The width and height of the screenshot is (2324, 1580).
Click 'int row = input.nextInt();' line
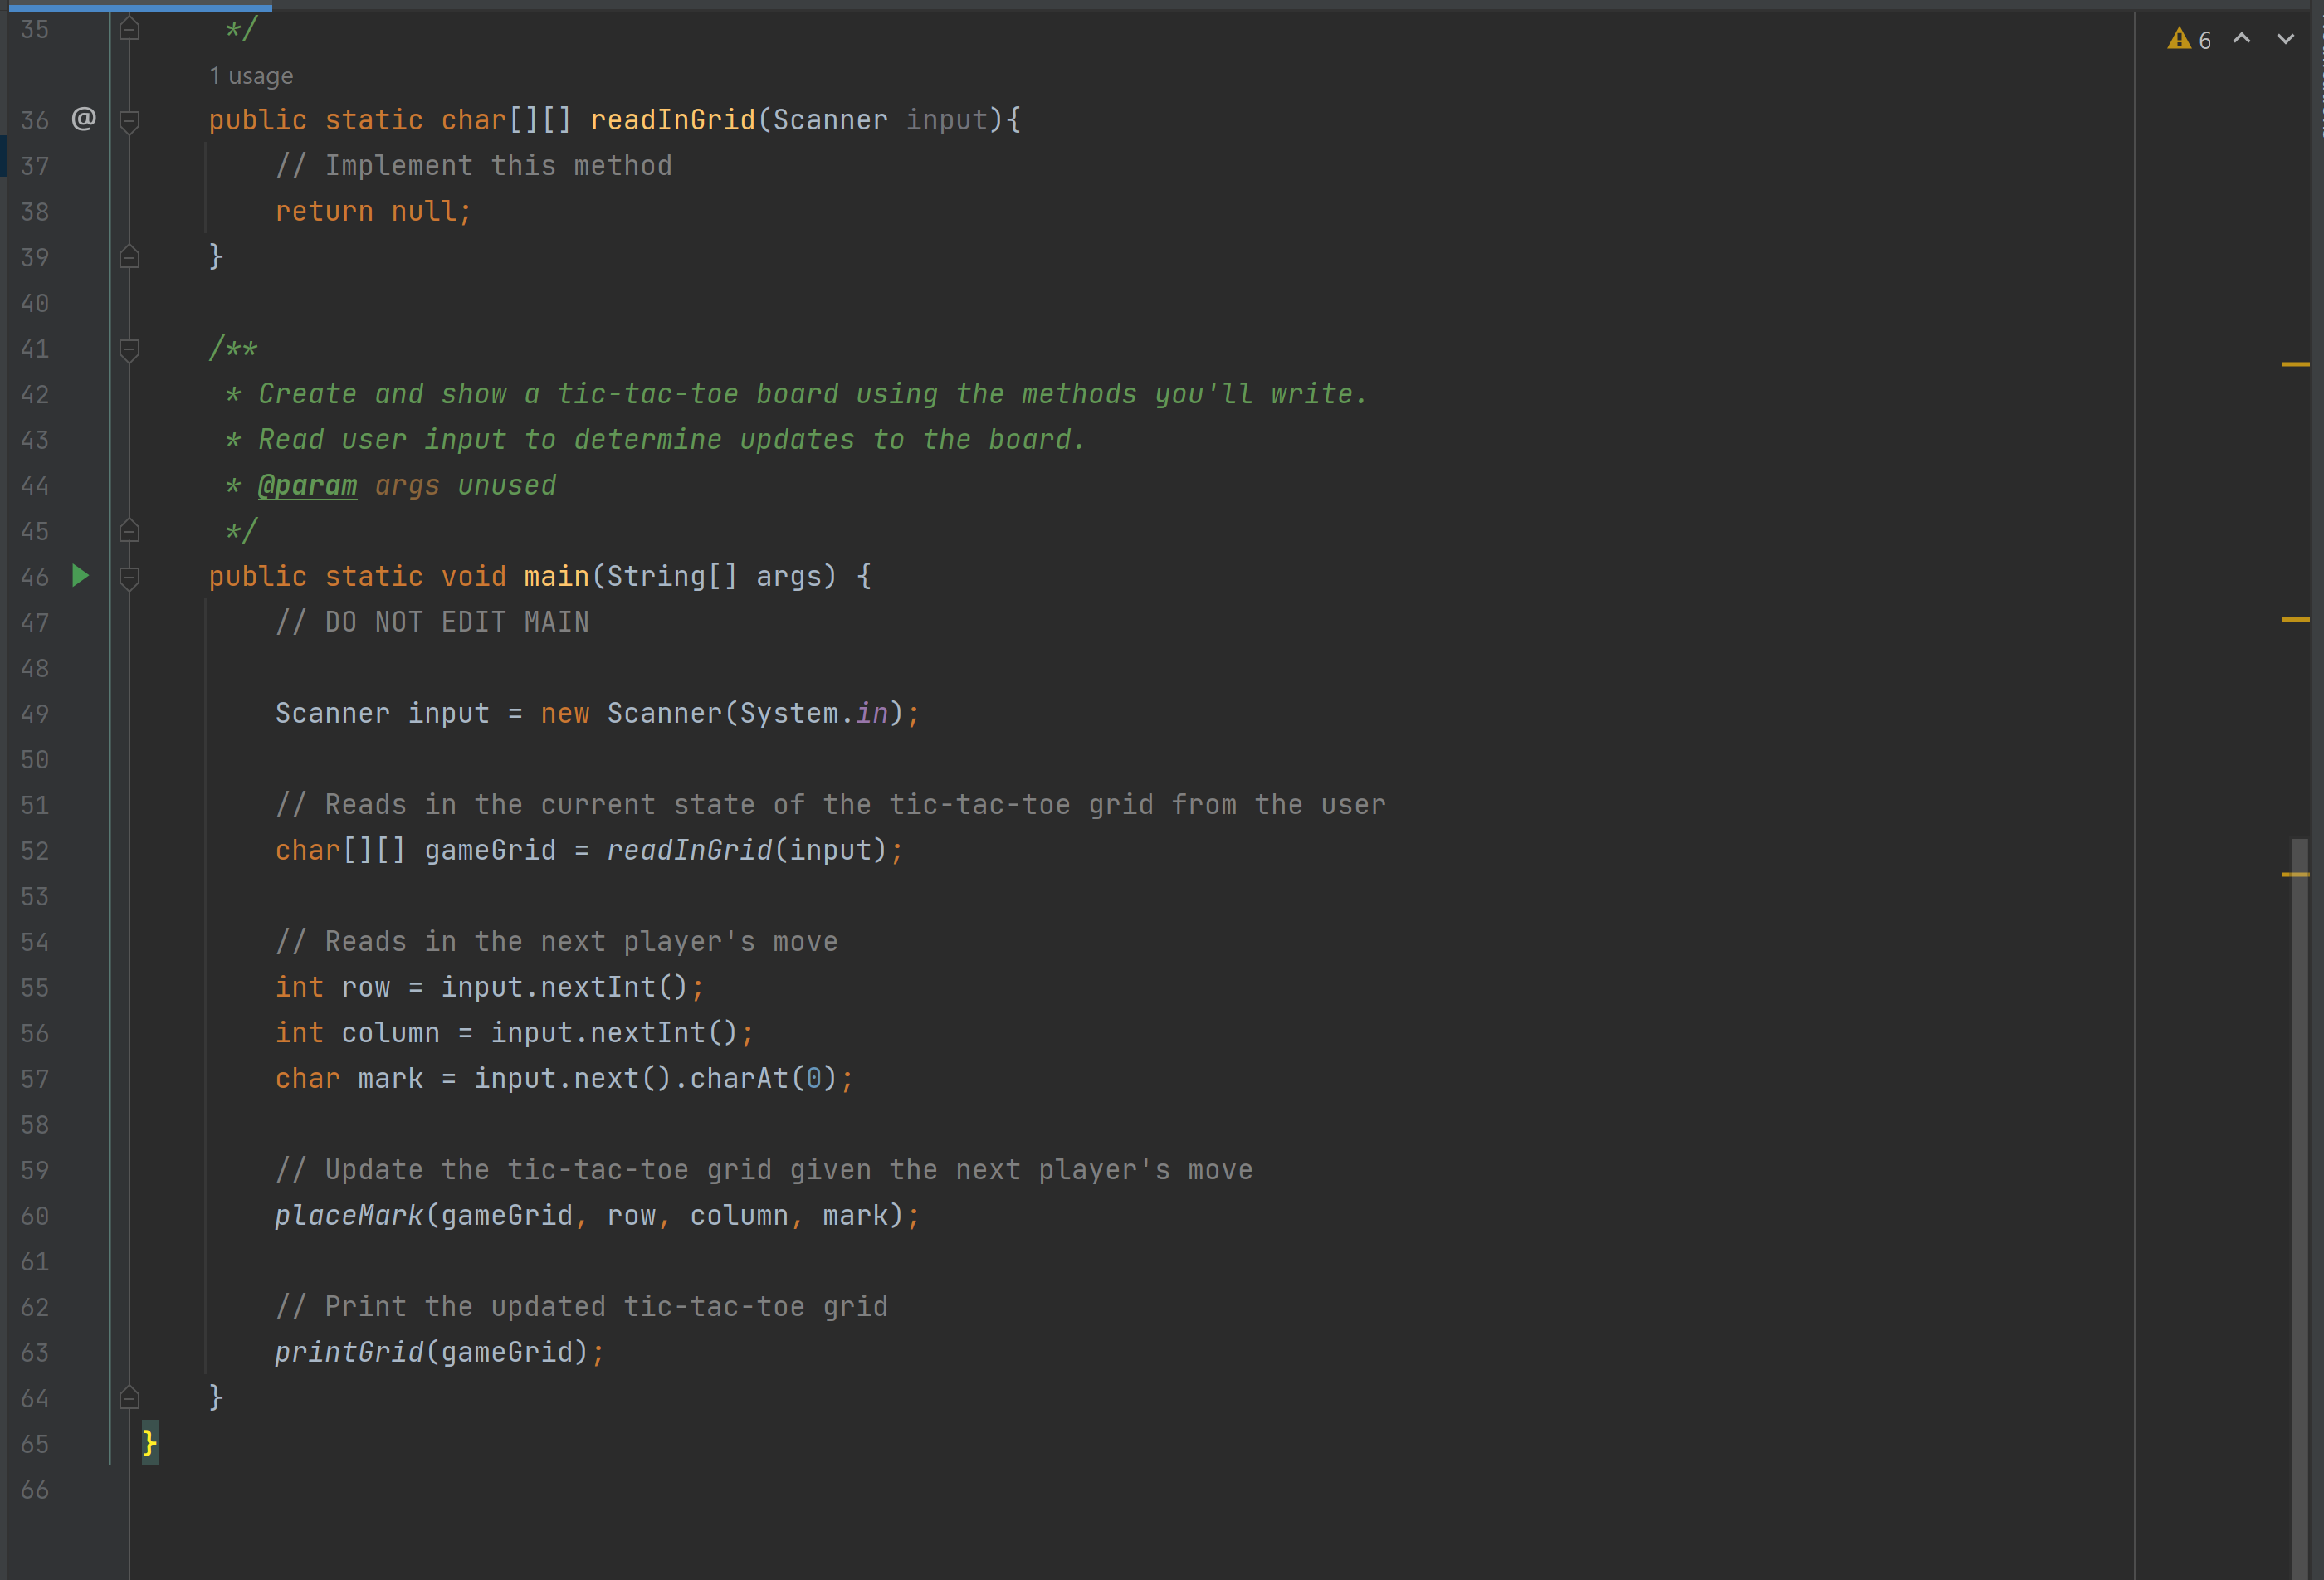pos(490,987)
